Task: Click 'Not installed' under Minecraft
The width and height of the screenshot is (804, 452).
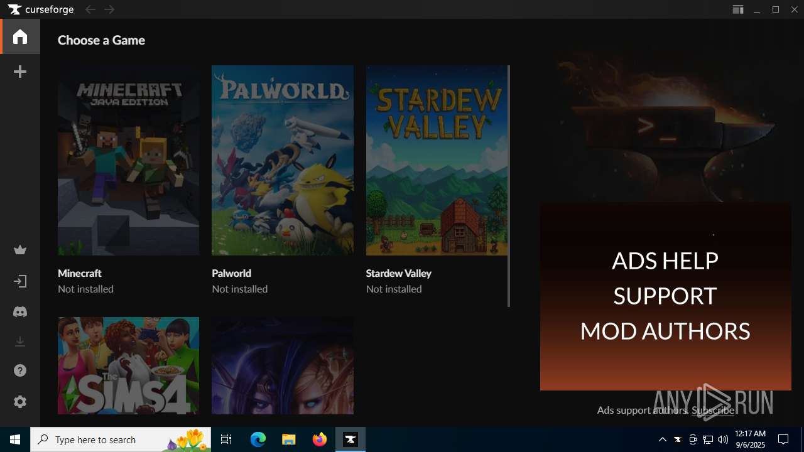Action: [85, 289]
